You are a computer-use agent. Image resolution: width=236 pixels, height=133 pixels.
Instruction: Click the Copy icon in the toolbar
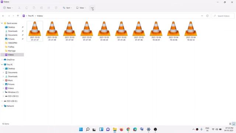[27, 8]
